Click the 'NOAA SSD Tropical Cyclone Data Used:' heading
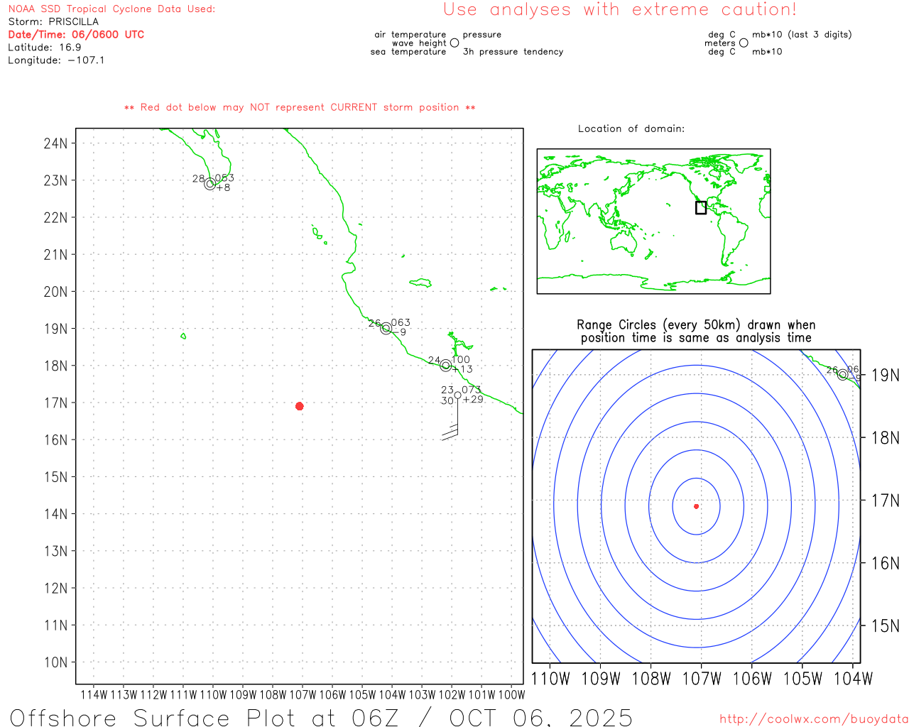The width and height of the screenshot is (909, 727). pos(111,9)
